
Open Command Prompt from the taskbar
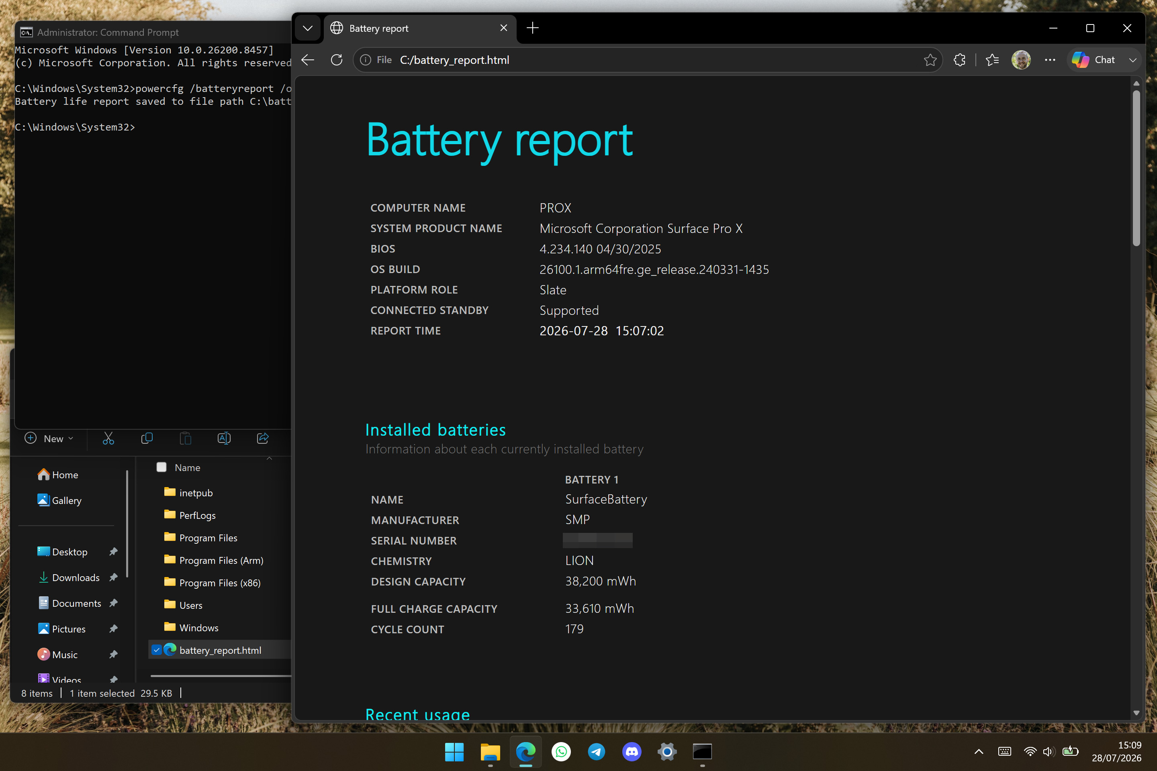pos(703,752)
